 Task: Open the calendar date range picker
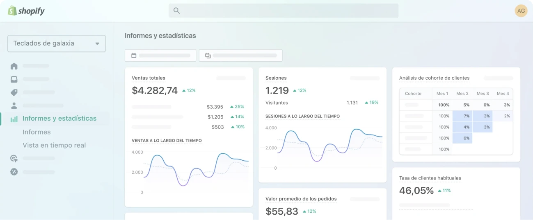[x=160, y=56]
